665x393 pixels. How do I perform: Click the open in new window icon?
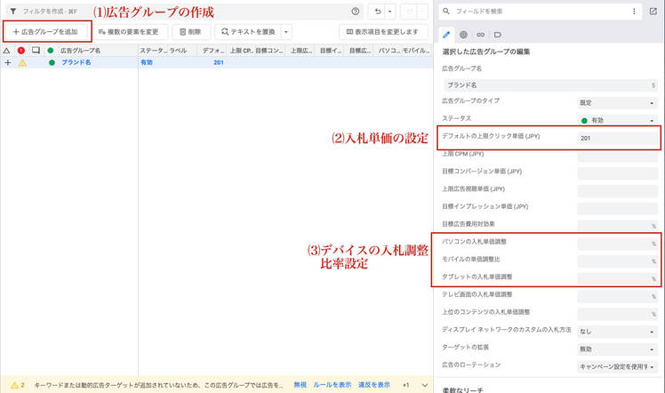point(653,12)
